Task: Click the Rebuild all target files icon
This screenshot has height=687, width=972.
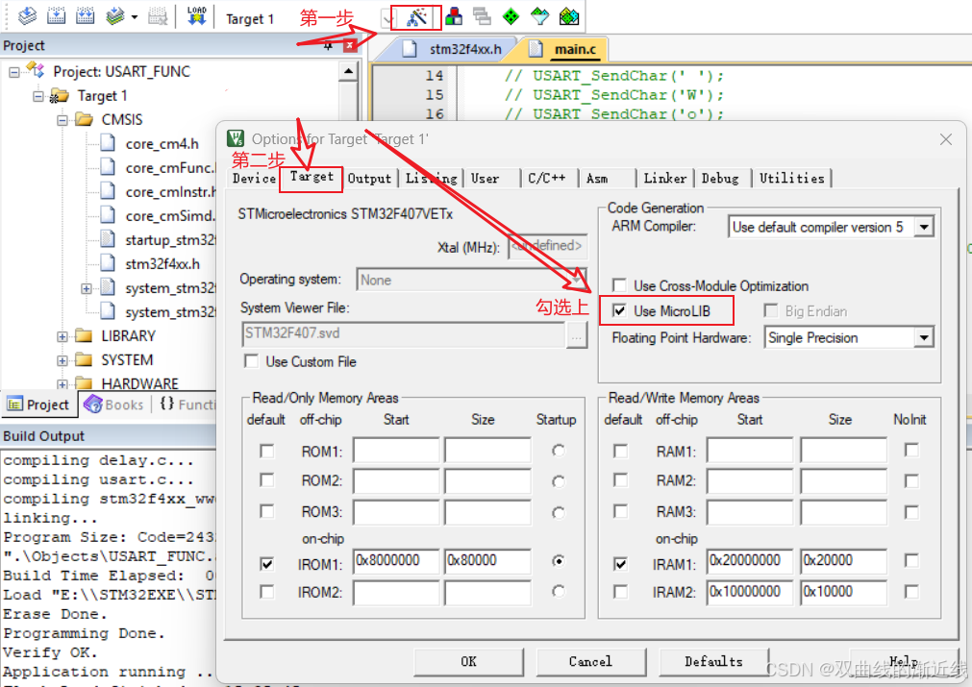Action: tap(85, 16)
